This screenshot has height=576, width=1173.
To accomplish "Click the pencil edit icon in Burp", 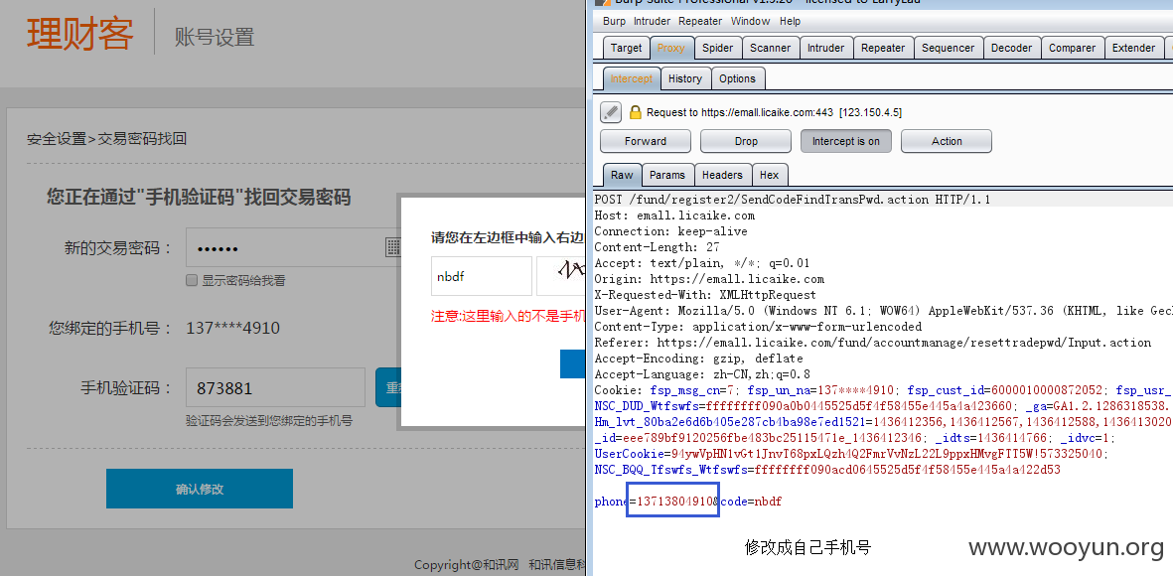I will 611,112.
